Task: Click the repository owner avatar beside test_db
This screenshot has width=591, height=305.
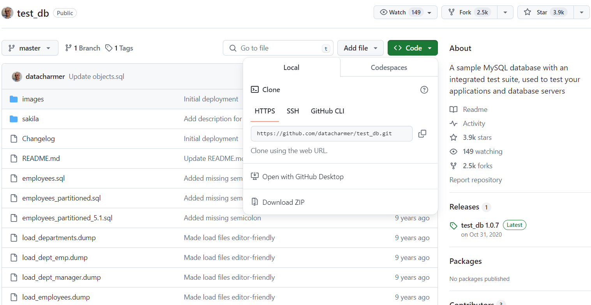Action: (x=7, y=13)
